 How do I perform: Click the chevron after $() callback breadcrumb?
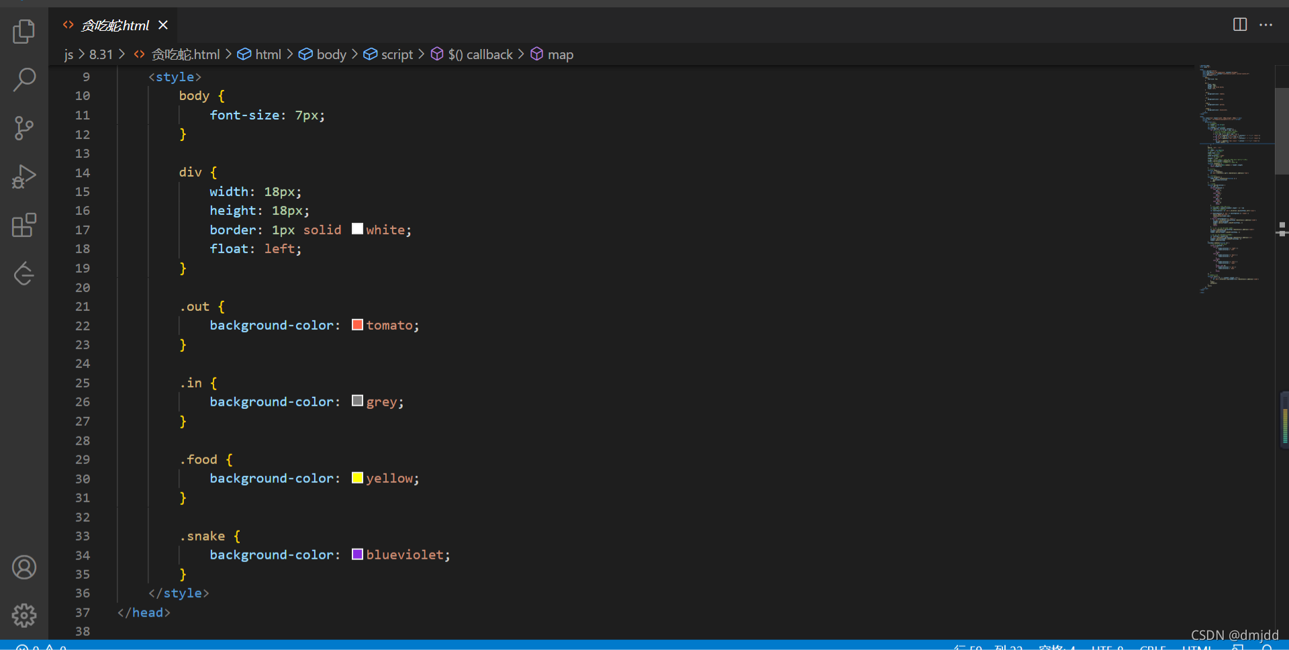(520, 54)
